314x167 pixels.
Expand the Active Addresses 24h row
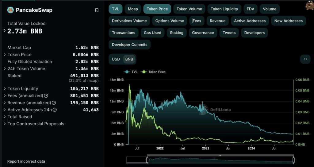click(x=5, y=110)
